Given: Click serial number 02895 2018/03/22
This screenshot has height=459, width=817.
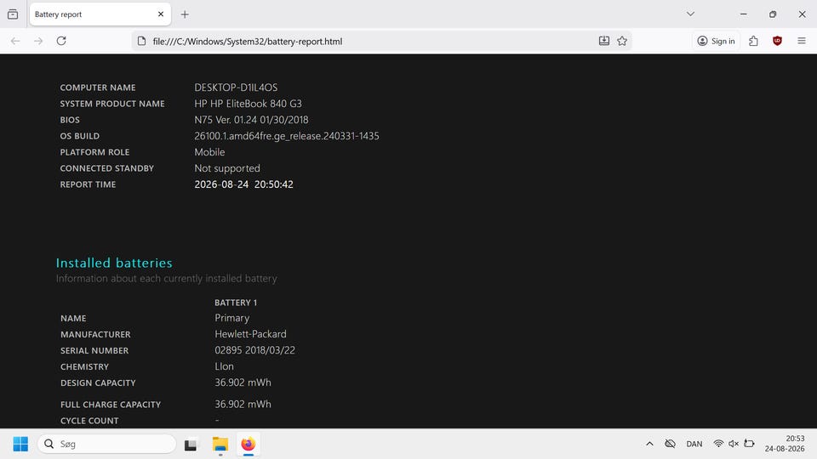Looking at the screenshot, I should tap(254, 350).
